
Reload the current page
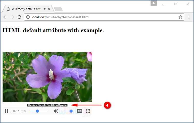point(19,17)
